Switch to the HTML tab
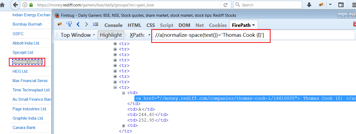The image size is (356, 134). [134, 25]
